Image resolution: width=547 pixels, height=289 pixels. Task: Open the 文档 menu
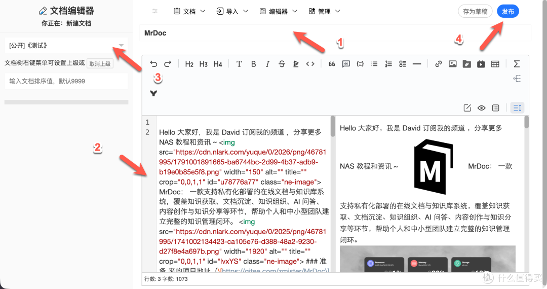pyautogui.click(x=189, y=12)
